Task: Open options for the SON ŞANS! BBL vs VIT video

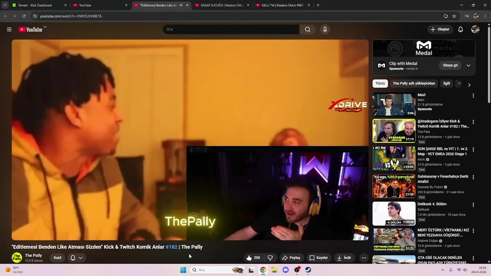Action: pyautogui.click(x=473, y=149)
